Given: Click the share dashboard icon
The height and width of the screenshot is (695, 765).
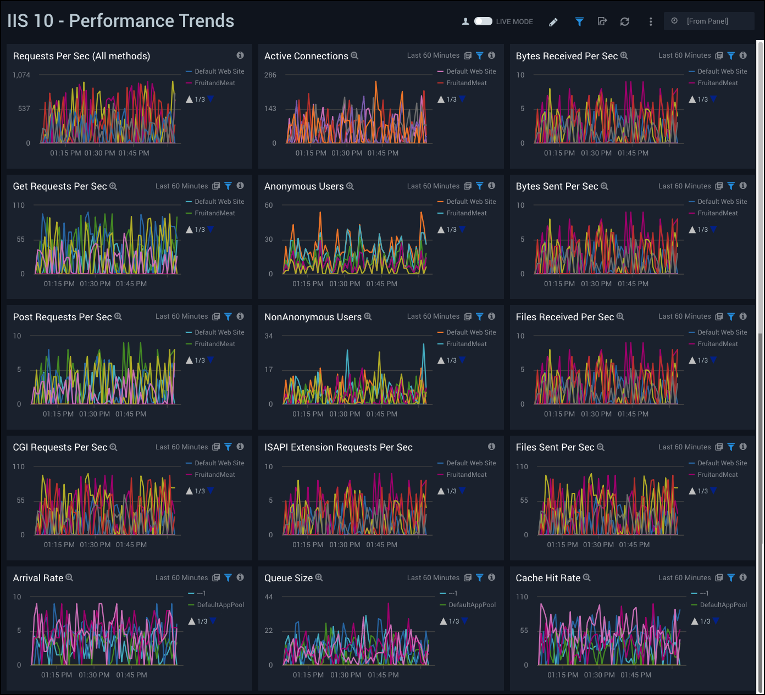Looking at the screenshot, I should [x=602, y=21].
